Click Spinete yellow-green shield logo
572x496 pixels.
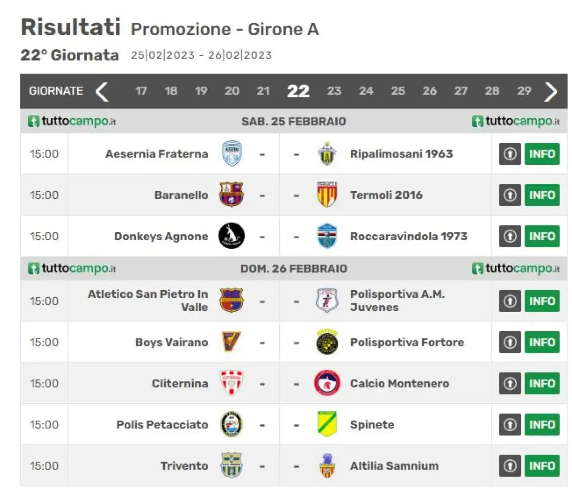(x=327, y=424)
